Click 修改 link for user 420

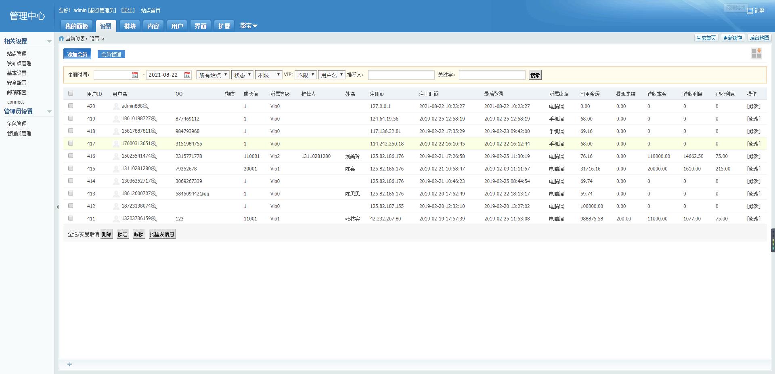coord(754,106)
